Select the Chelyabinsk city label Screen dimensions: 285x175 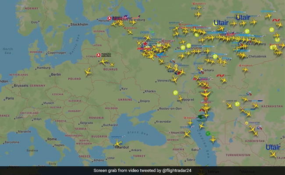(x=257, y=56)
